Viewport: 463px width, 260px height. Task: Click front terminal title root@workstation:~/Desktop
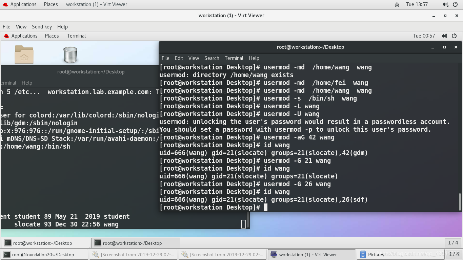tap(310, 47)
